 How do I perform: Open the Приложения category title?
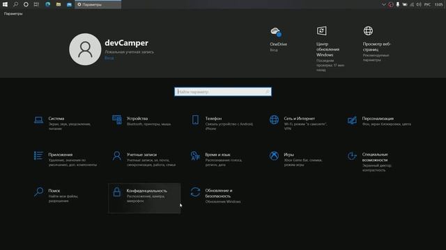61,154
